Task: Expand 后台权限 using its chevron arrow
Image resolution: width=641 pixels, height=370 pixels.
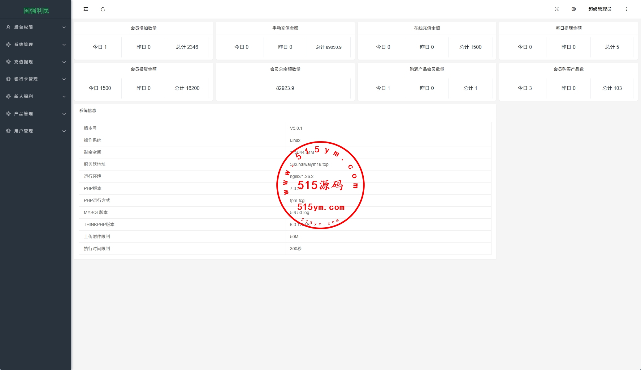Action: (64, 27)
